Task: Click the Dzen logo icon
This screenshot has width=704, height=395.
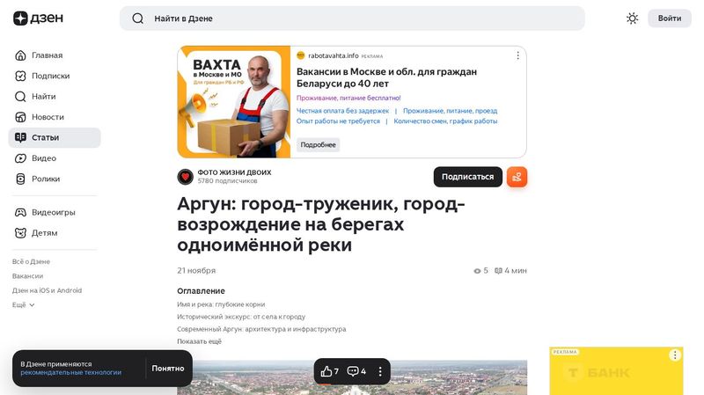Action: [x=20, y=18]
